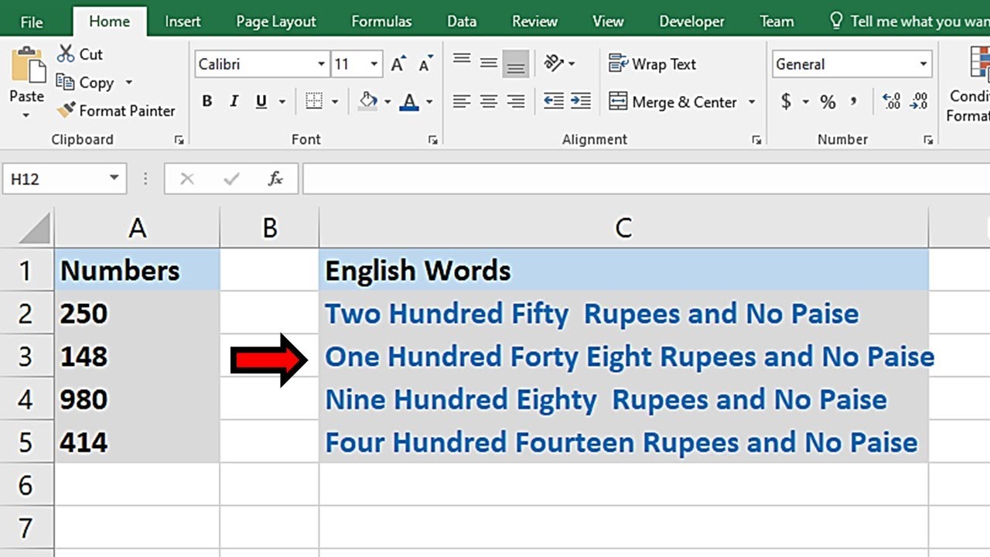Apply Comma style format

pyautogui.click(x=854, y=101)
